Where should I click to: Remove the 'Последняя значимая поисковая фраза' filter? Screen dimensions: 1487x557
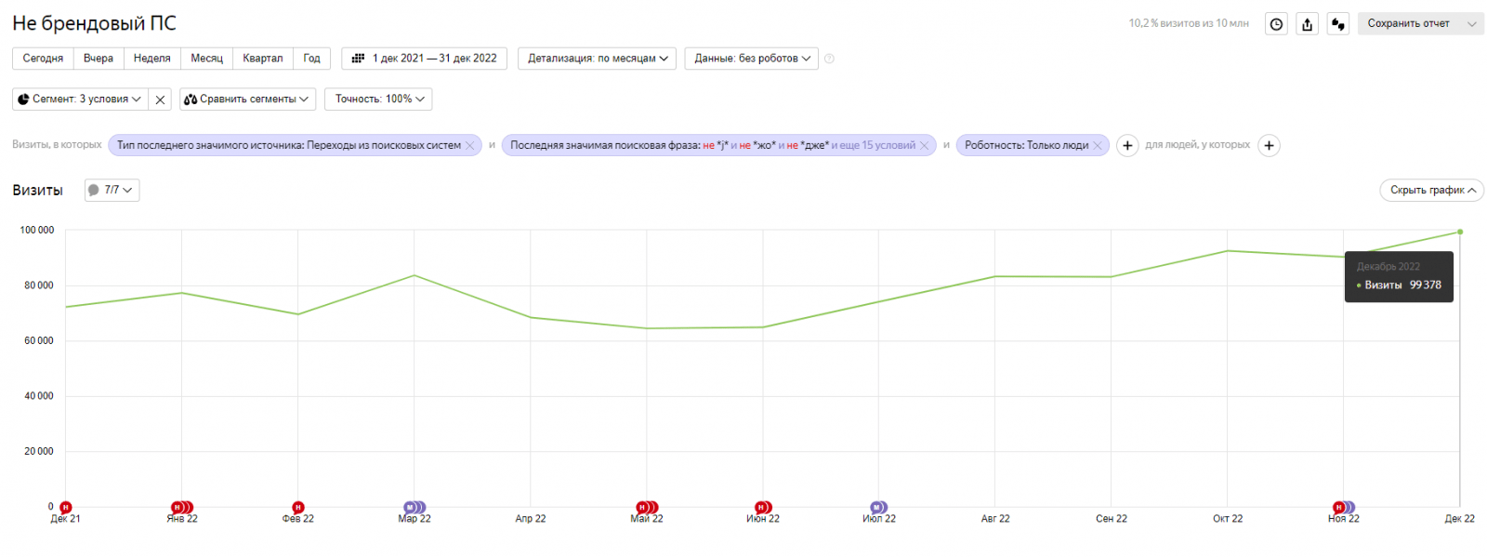(924, 146)
